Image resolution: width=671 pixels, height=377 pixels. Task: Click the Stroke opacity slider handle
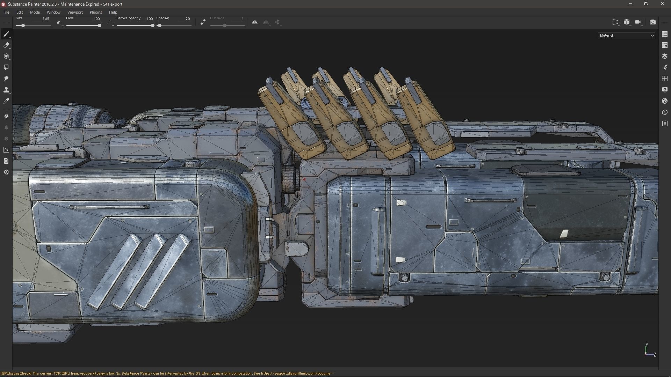pyautogui.click(x=152, y=25)
